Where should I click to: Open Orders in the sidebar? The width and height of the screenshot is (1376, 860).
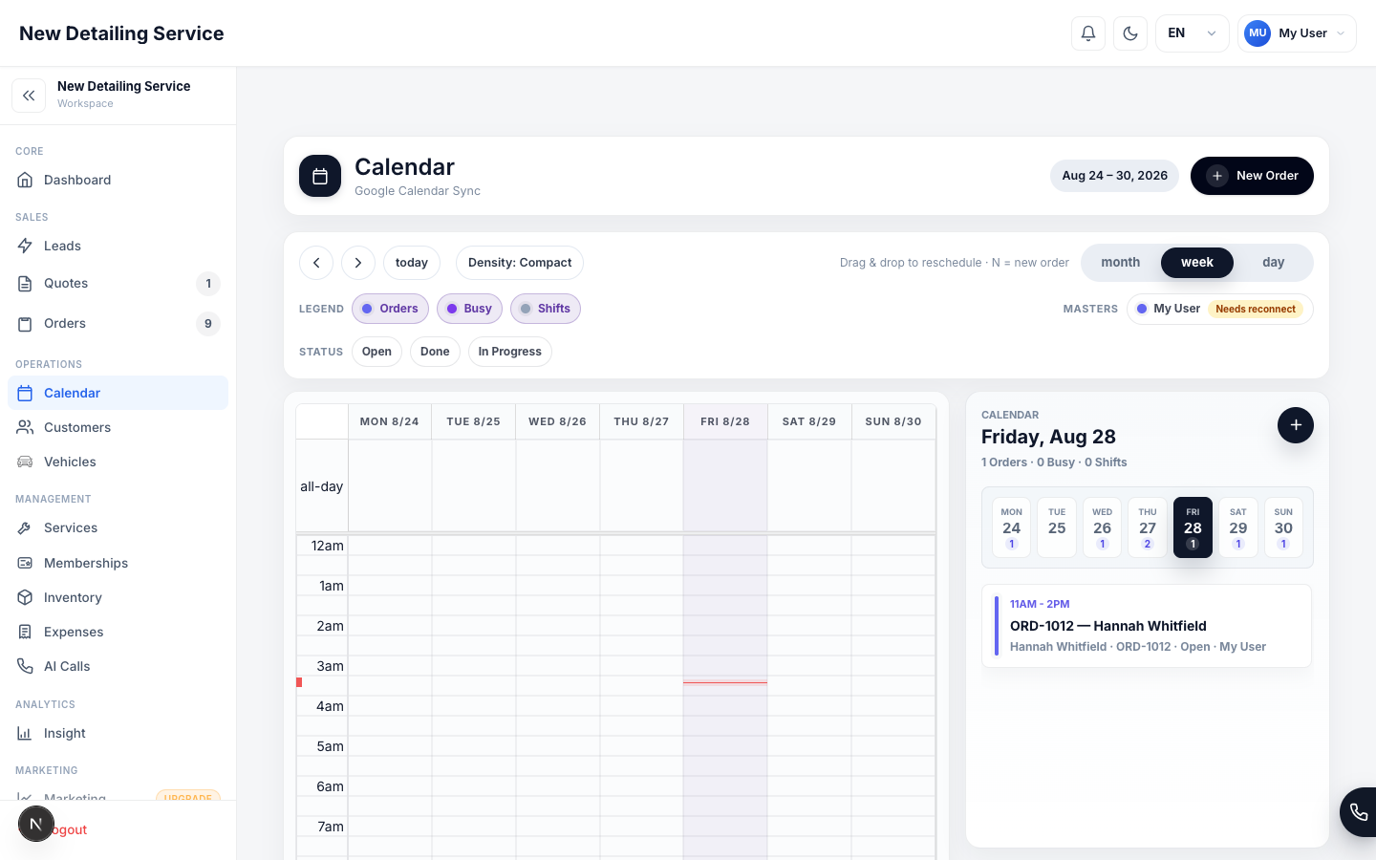coord(118,323)
